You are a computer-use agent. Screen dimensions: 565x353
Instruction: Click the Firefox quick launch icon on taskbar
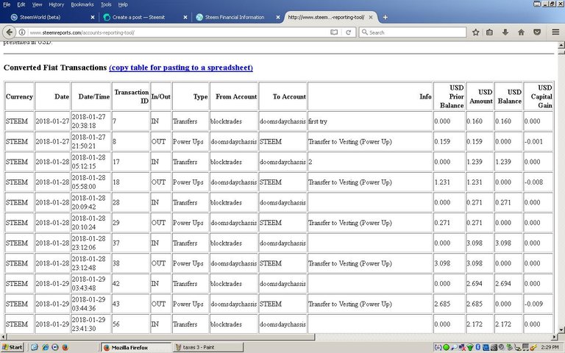click(65, 347)
